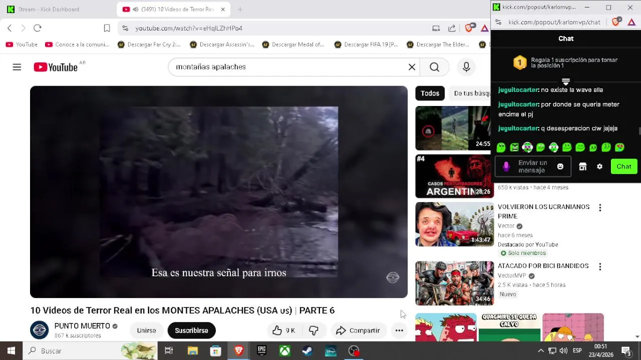Screen dimensions: 641x360
Task: Open Brave Rewards triangle in YouTube window
Action: (x=484, y=28)
